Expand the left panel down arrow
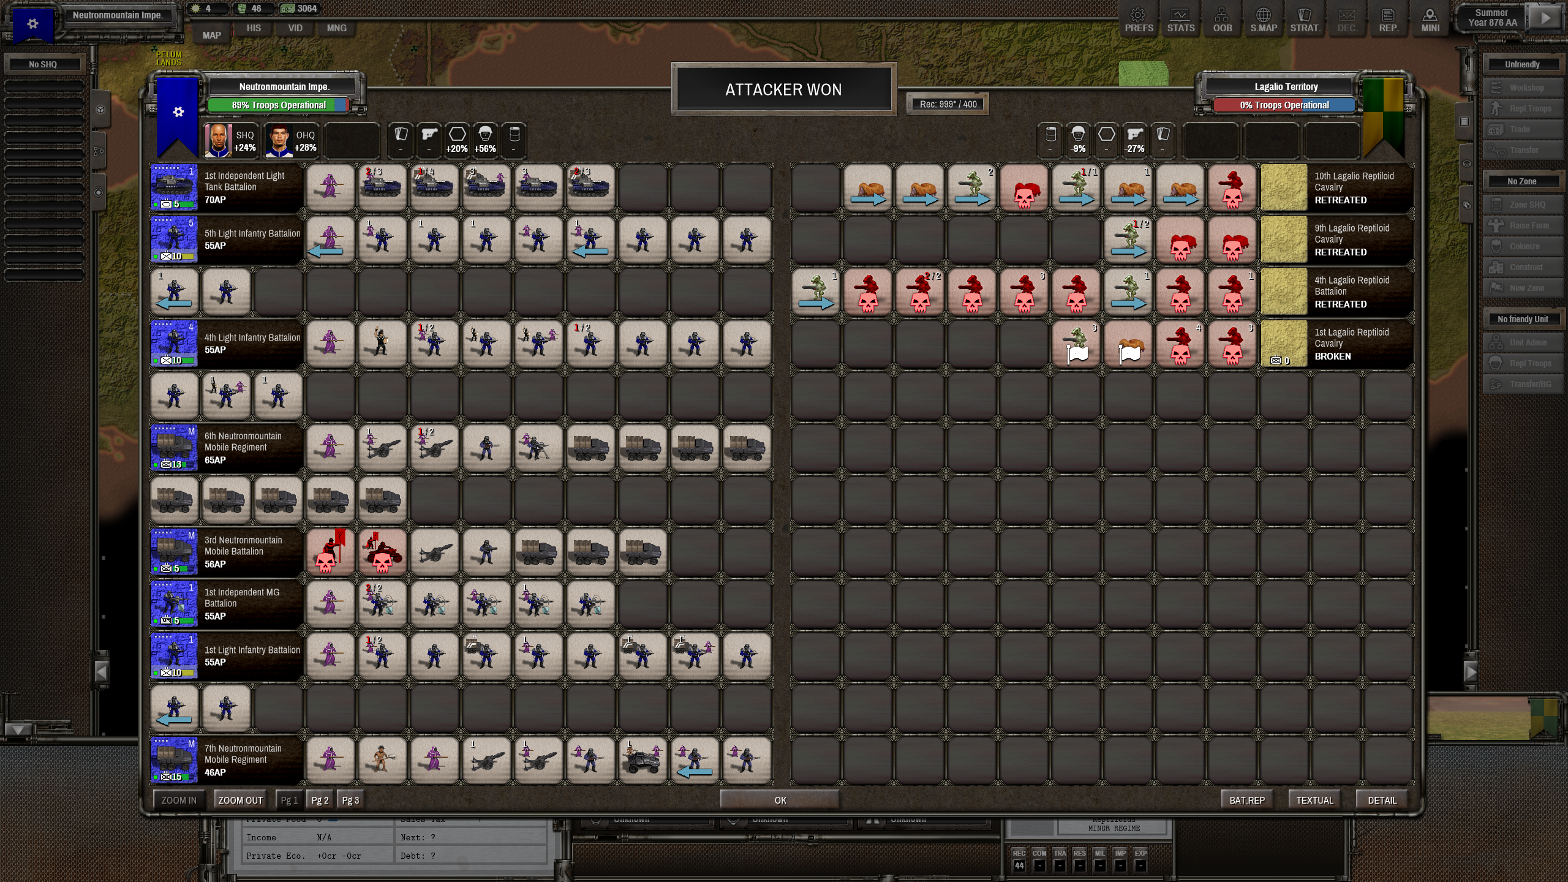Screen dimensions: 1568x882 click(18, 729)
